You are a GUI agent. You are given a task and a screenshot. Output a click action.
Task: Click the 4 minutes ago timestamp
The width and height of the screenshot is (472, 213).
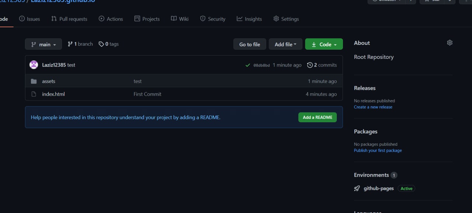click(x=321, y=94)
